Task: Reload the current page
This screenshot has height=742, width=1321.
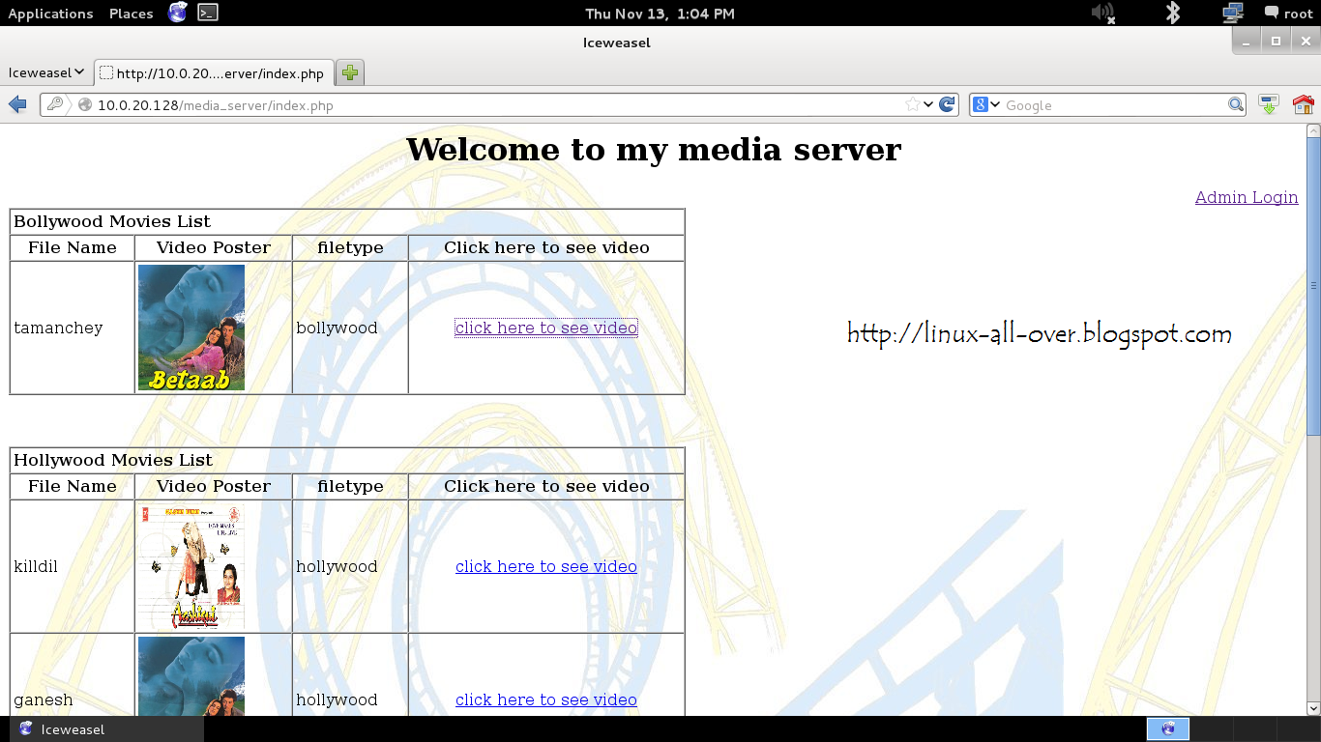Action: [948, 104]
